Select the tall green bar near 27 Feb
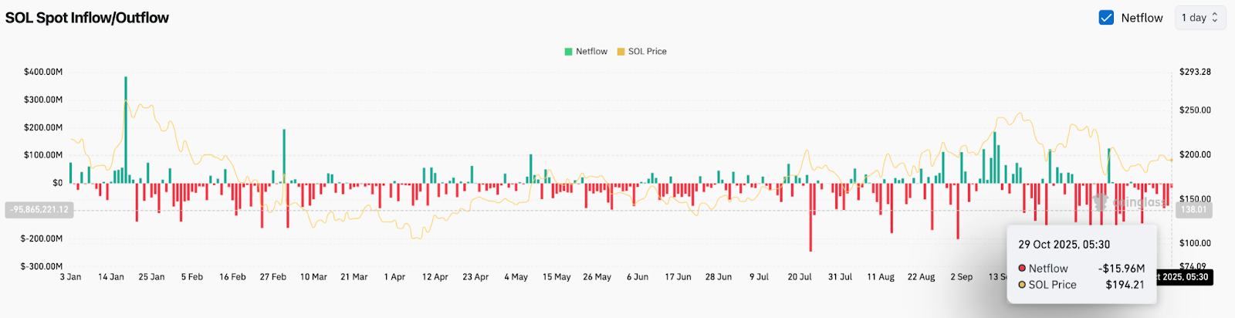Viewport: 1235px width, 318px height. (x=284, y=154)
